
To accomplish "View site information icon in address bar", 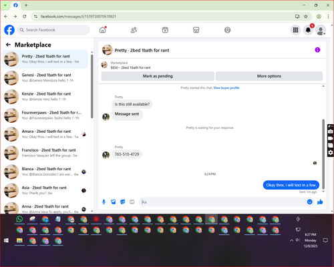I will (x=35, y=17).
